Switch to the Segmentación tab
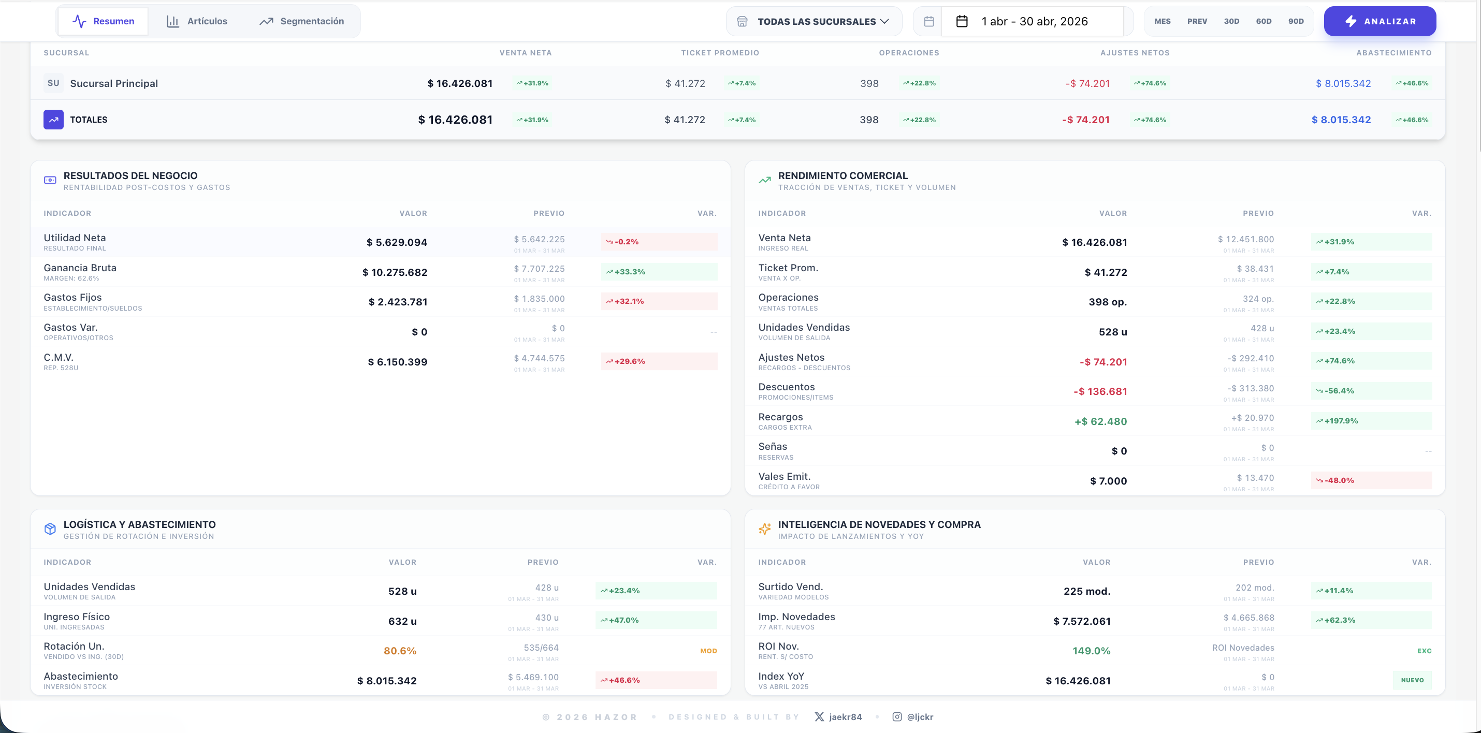Screen dimensions: 1481x733 301,21
